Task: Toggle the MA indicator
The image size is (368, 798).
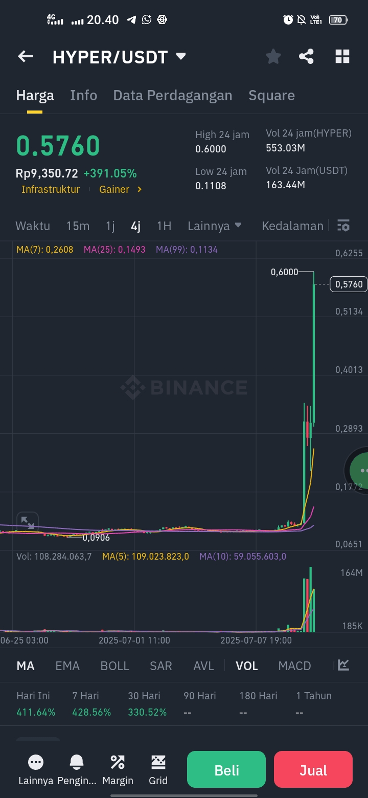Action: pyautogui.click(x=26, y=666)
